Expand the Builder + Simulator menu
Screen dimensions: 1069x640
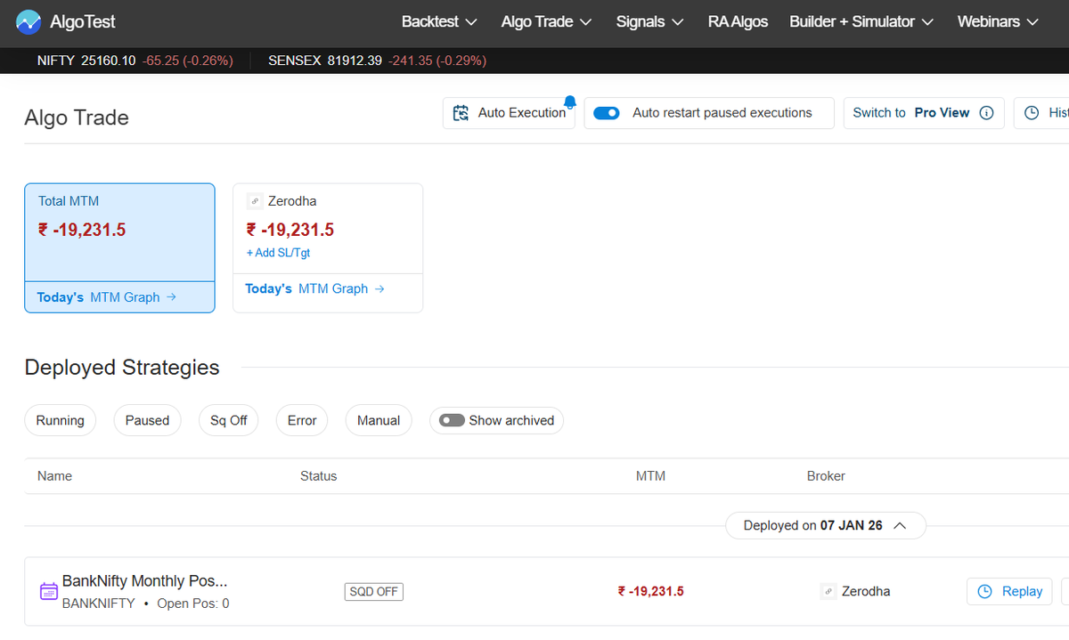click(861, 21)
